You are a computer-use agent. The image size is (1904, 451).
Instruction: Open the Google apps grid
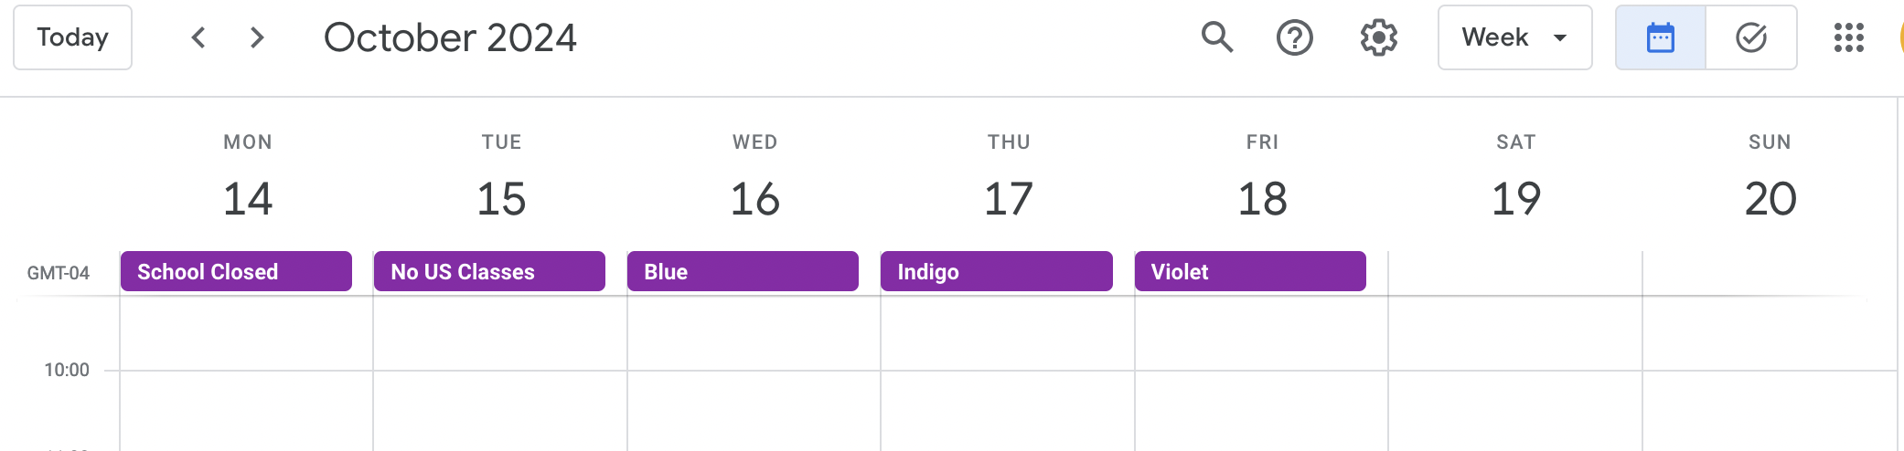1848,37
